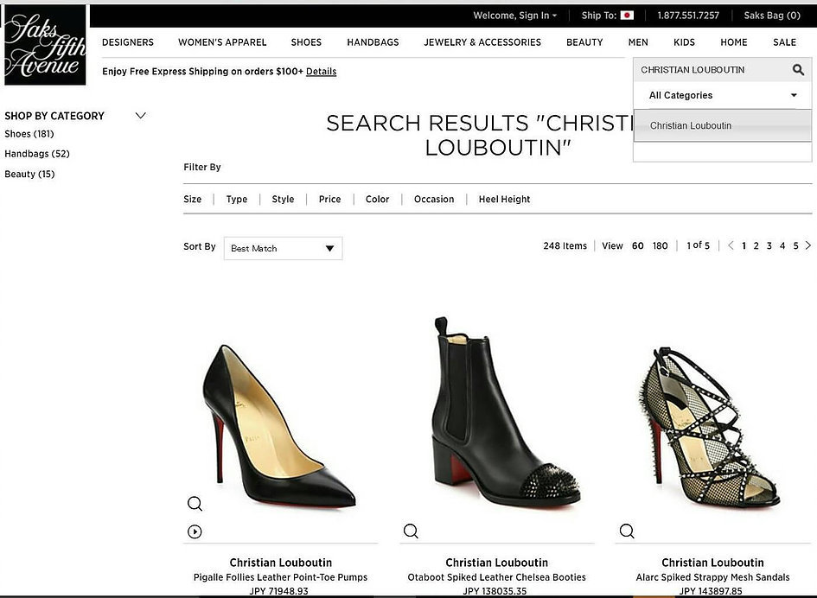Open the black Pigalle Follies pump image
The height and width of the screenshot is (598, 817).
click(278, 426)
